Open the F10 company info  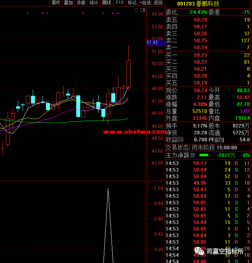coord(120,3)
